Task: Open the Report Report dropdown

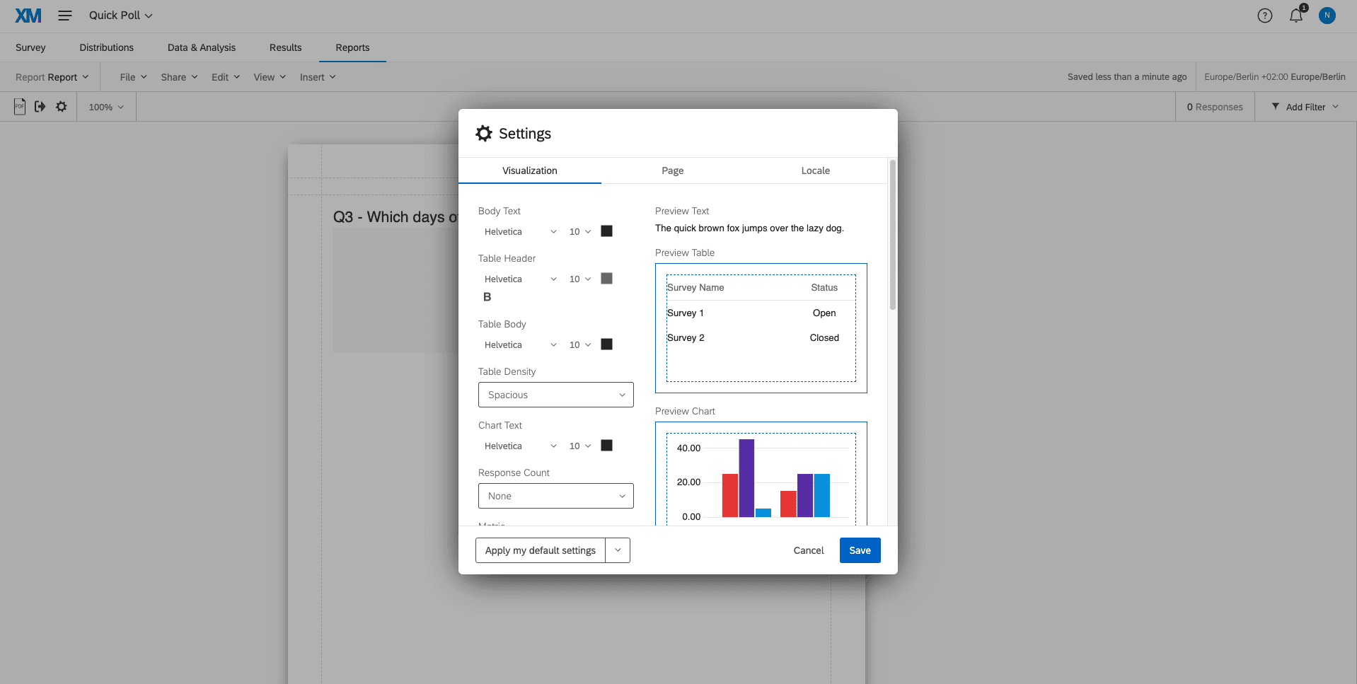Action: coord(52,77)
